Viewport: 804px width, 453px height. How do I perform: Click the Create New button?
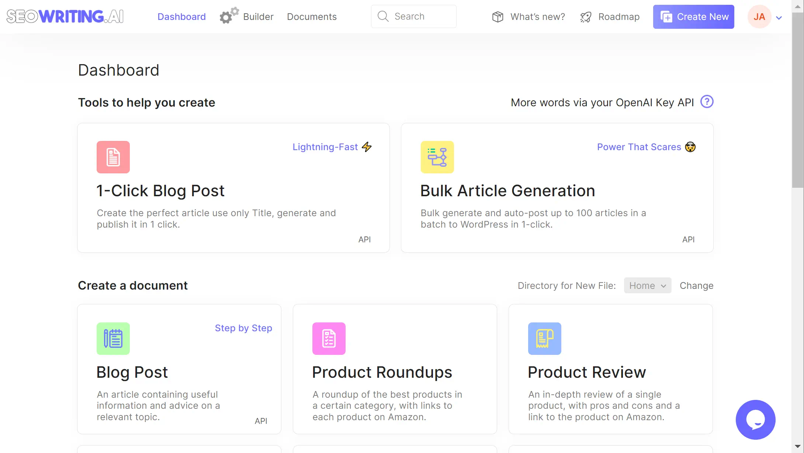(693, 17)
